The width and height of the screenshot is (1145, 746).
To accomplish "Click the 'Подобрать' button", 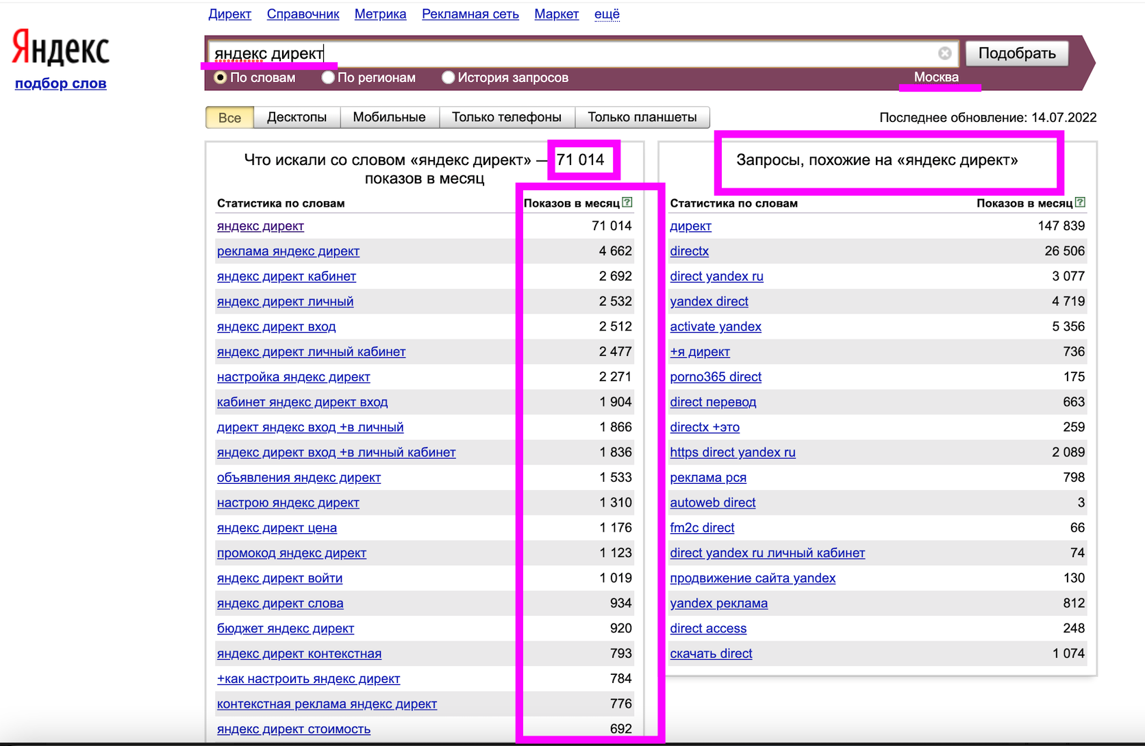I will (1017, 53).
